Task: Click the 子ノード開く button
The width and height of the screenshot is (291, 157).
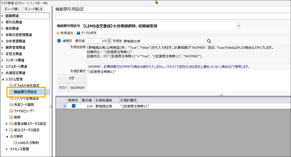Action: 11,9
